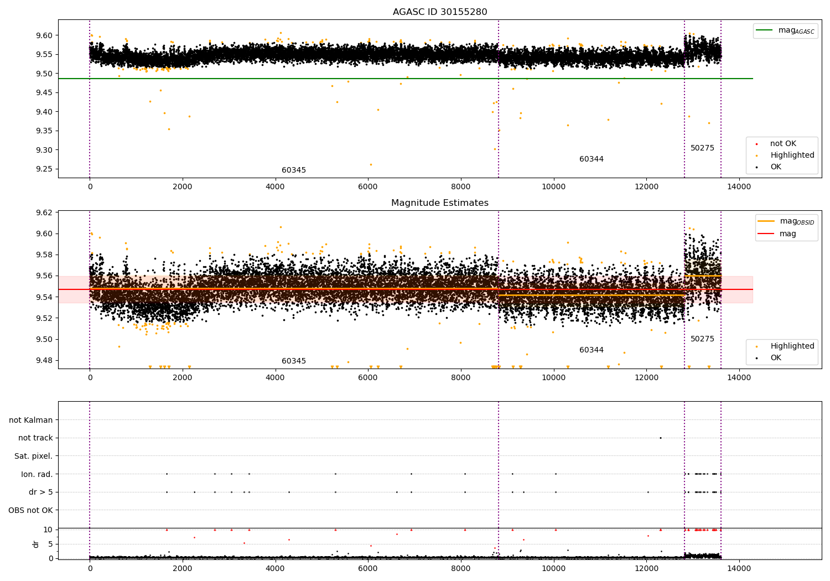Click the 'Magnitude Estimates' plot title
This screenshot has height=581, width=830.
point(440,203)
